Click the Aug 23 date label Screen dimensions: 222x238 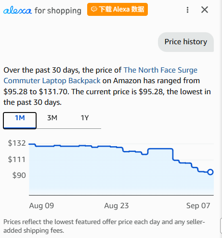point(117,206)
